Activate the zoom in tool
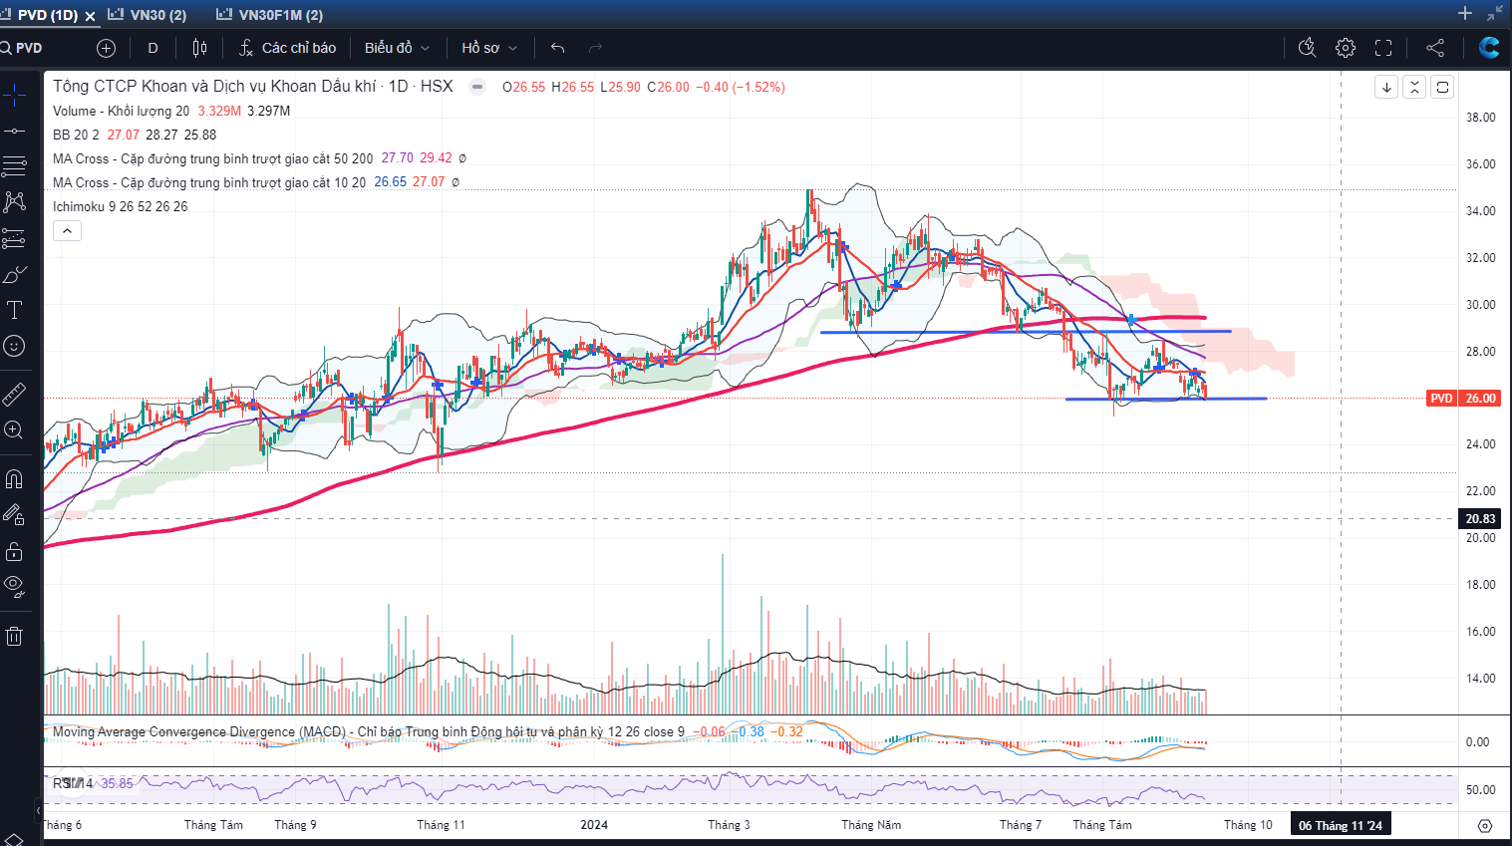 [14, 430]
